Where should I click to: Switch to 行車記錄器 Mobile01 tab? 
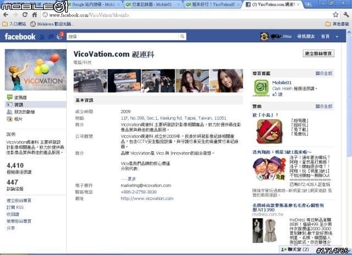click(153, 4)
